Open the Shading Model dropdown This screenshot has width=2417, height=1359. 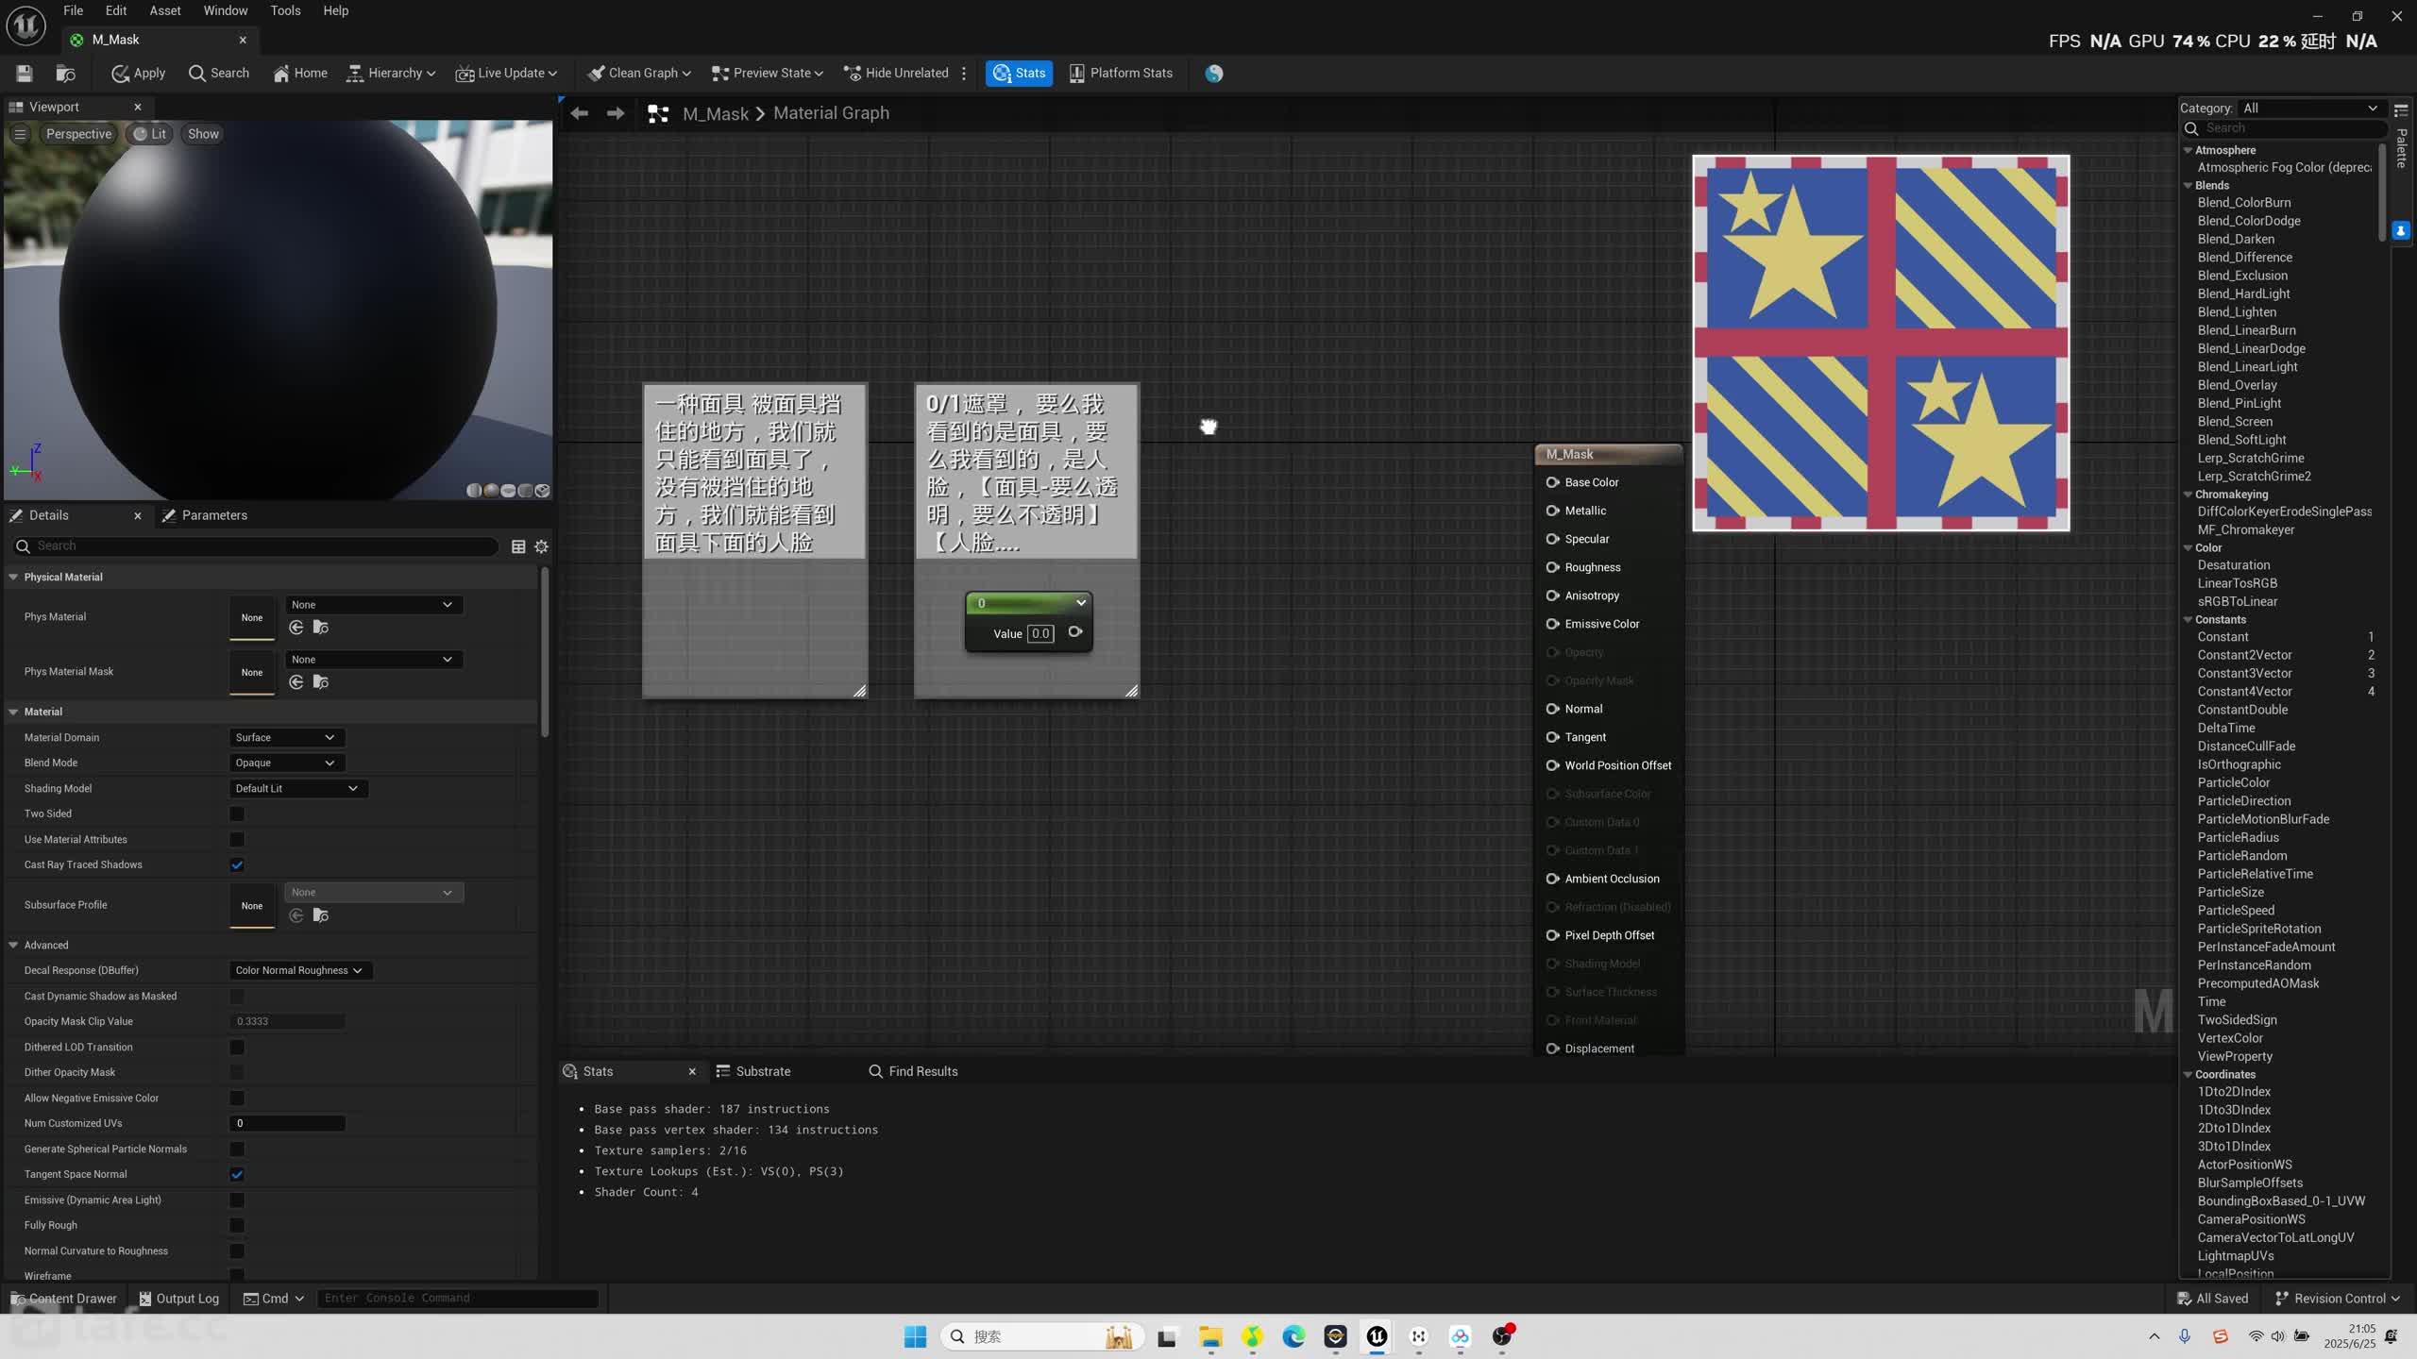(x=298, y=788)
